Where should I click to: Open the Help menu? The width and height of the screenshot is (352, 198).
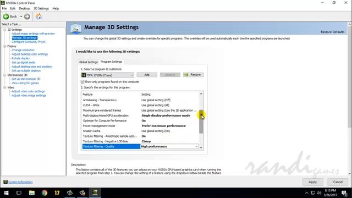(x=56, y=8)
